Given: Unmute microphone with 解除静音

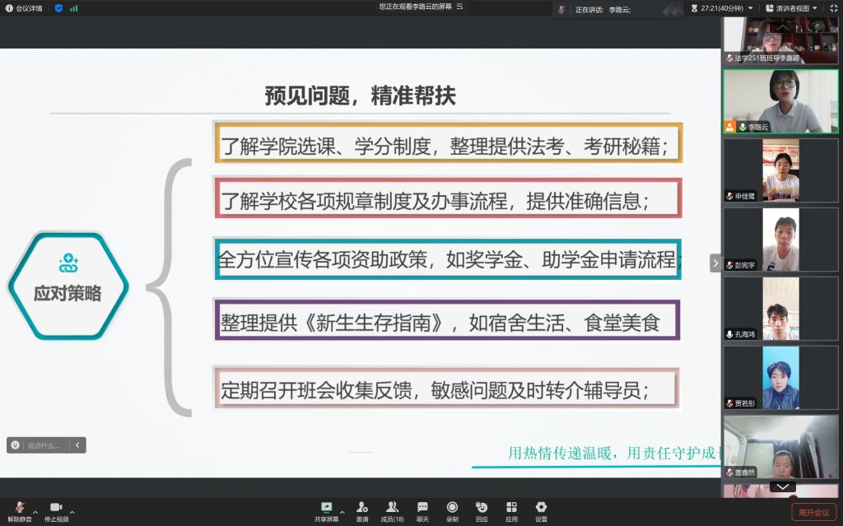Looking at the screenshot, I should pos(19,508).
